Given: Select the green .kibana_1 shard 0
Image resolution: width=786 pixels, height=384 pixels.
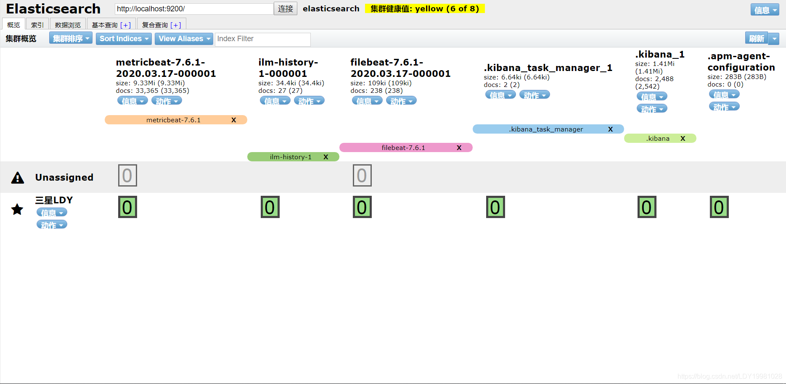Looking at the screenshot, I should (x=647, y=207).
